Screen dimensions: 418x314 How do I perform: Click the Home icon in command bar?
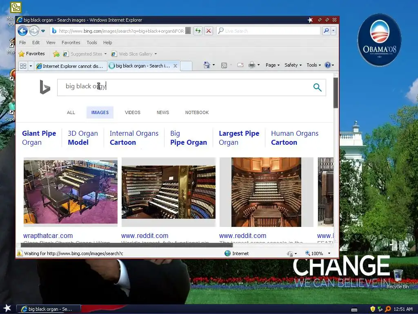(207, 65)
